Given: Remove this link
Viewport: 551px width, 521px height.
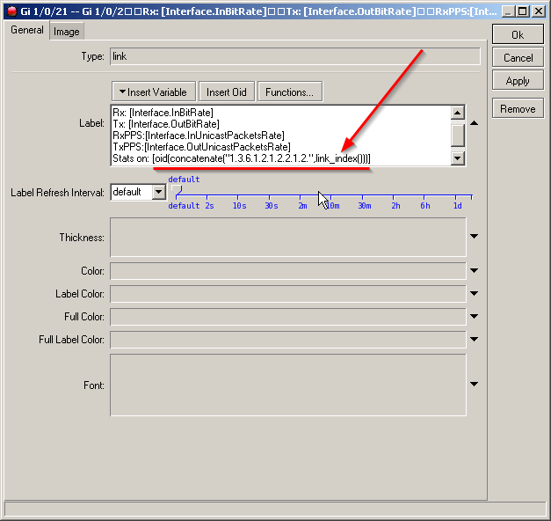Looking at the screenshot, I should [518, 108].
